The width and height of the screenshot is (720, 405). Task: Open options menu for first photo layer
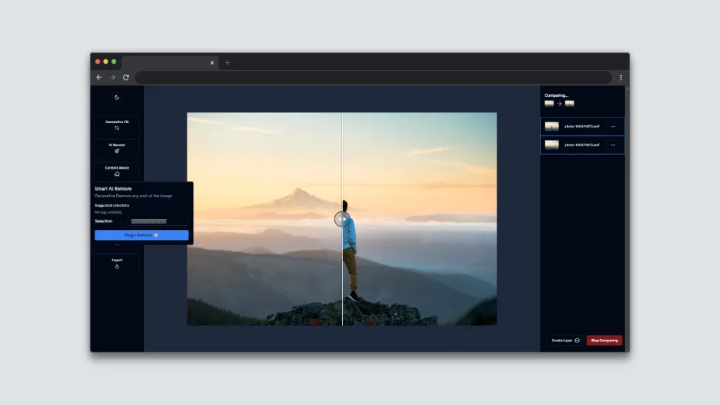(x=613, y=126)
